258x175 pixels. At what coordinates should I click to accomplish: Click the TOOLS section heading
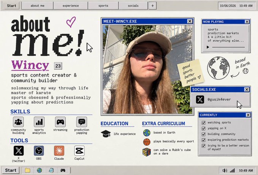click(x=19, y=140)
